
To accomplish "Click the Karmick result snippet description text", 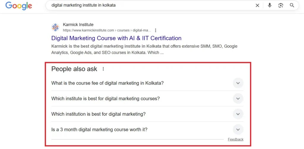I will 144,49.
